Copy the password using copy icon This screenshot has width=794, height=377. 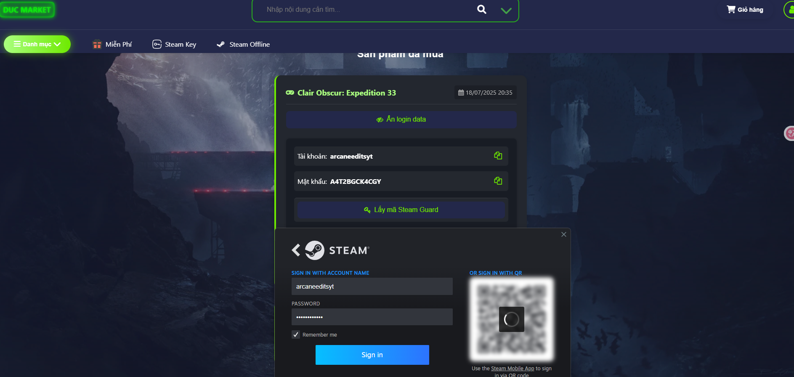(x=498, y=181)
